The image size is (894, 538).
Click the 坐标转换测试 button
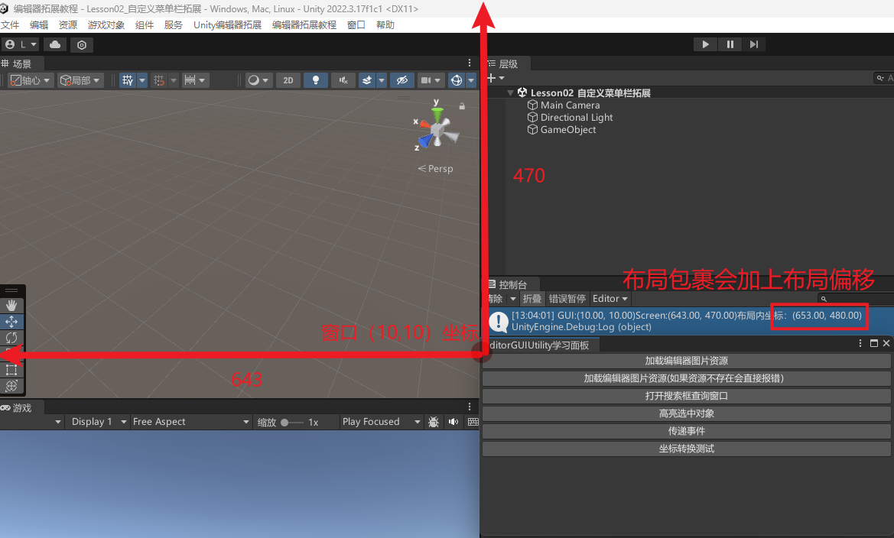pos(686,449)
